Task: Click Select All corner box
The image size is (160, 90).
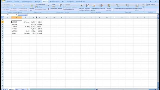Action: [2, 17]
